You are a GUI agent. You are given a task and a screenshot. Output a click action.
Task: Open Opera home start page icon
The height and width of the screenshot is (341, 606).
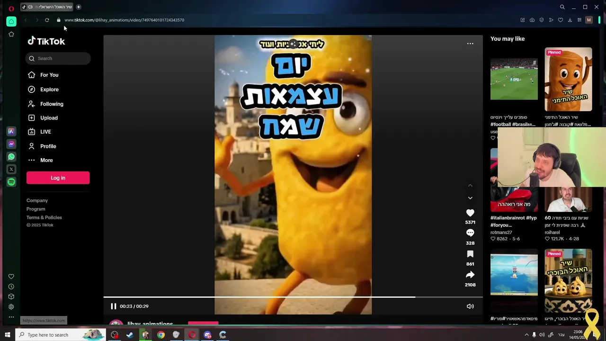click(x=11, y=21)
